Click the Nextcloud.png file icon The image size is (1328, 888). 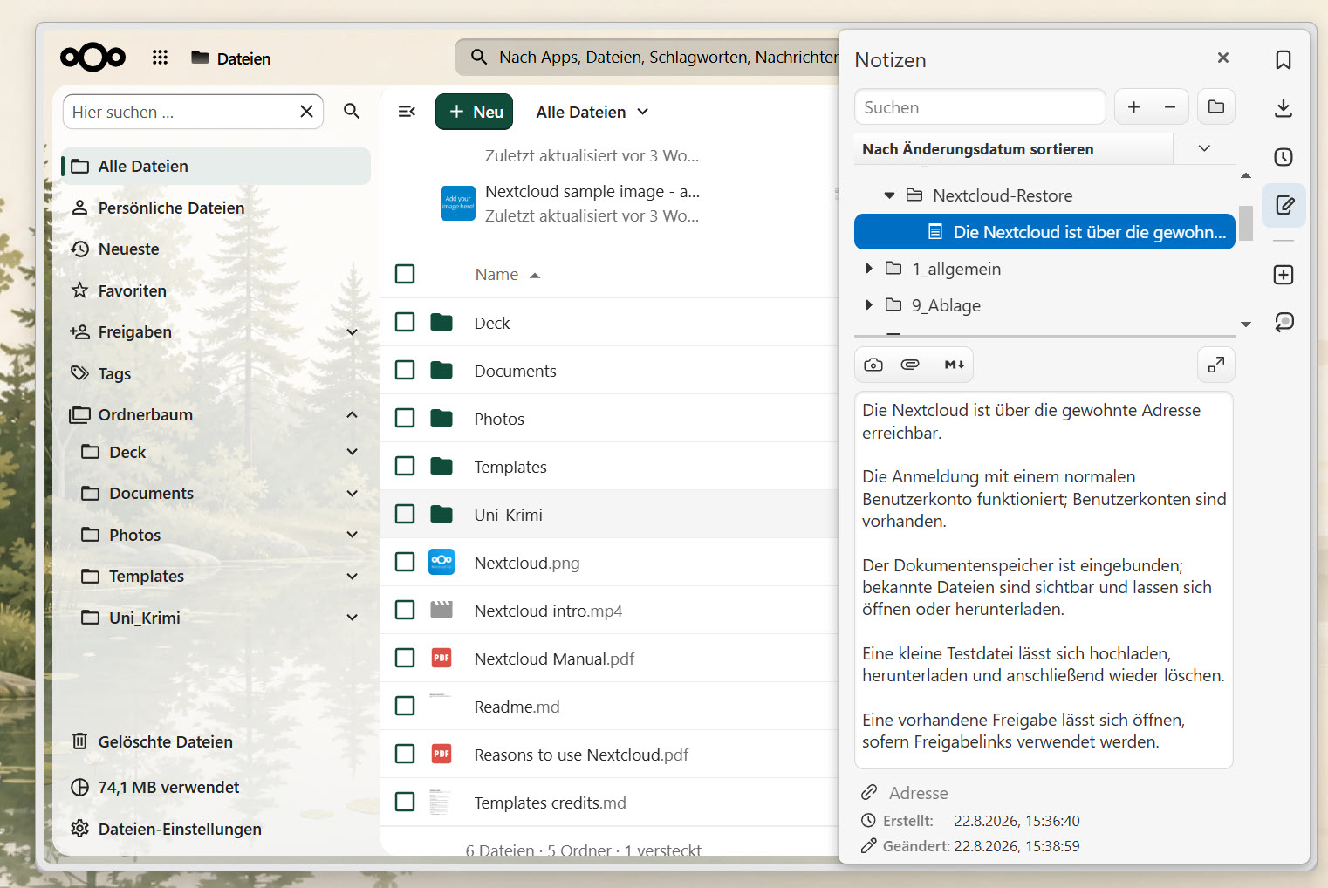point(442,562)
